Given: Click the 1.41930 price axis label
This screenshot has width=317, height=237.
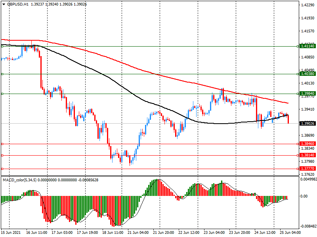Looking at the screenshot, I should (x=308, y=18).
